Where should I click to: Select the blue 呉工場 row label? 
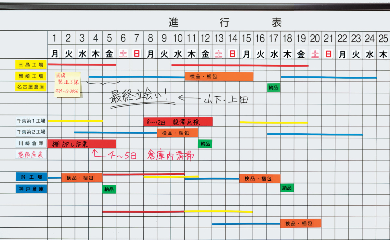point(31,177)
